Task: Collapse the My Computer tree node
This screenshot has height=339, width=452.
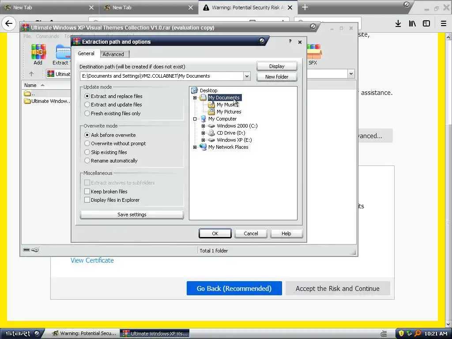Action: coord(195,119)
